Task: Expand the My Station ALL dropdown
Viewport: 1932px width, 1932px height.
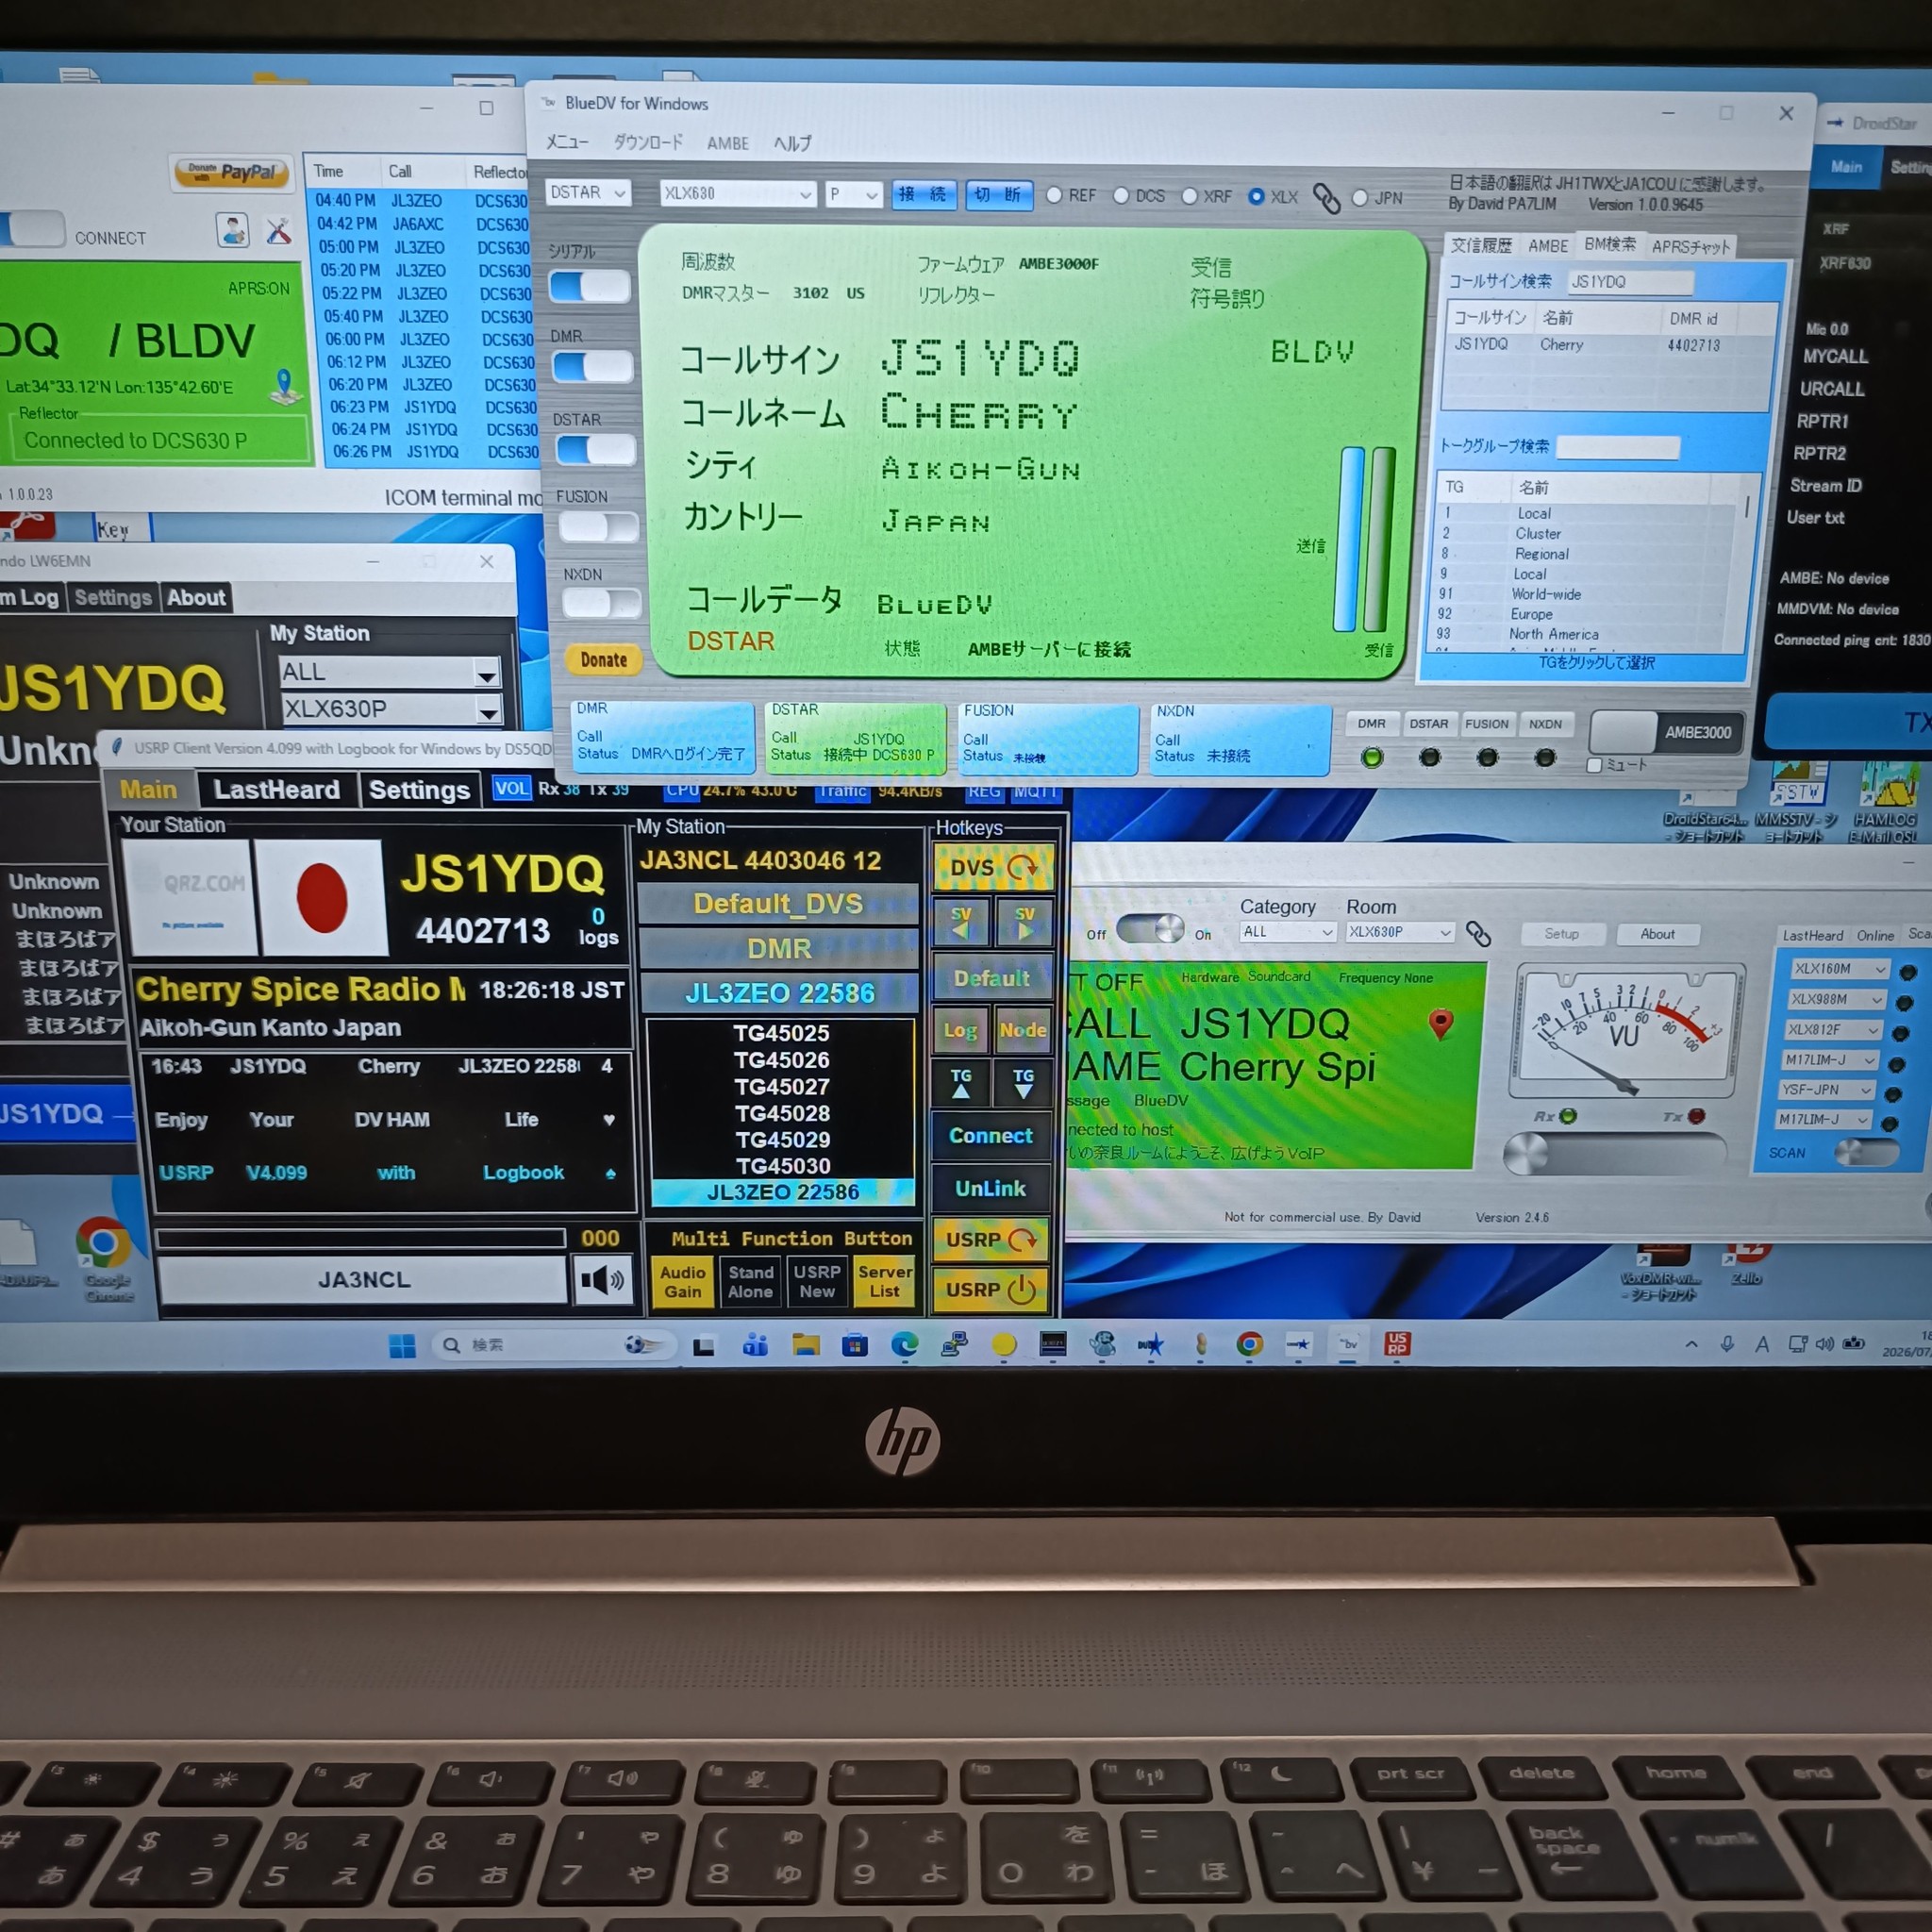Action: (390, 672)
